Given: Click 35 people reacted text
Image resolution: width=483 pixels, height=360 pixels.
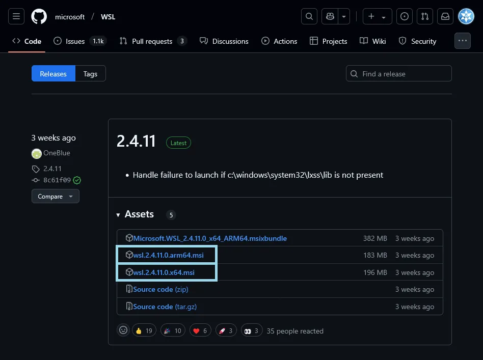Looking at the screenshot, I should tap(295, 331).
